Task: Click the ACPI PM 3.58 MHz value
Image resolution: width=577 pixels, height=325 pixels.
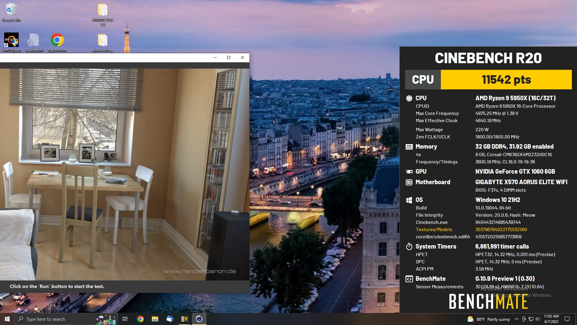Action: pyautogui.click(x=484, y=269)
